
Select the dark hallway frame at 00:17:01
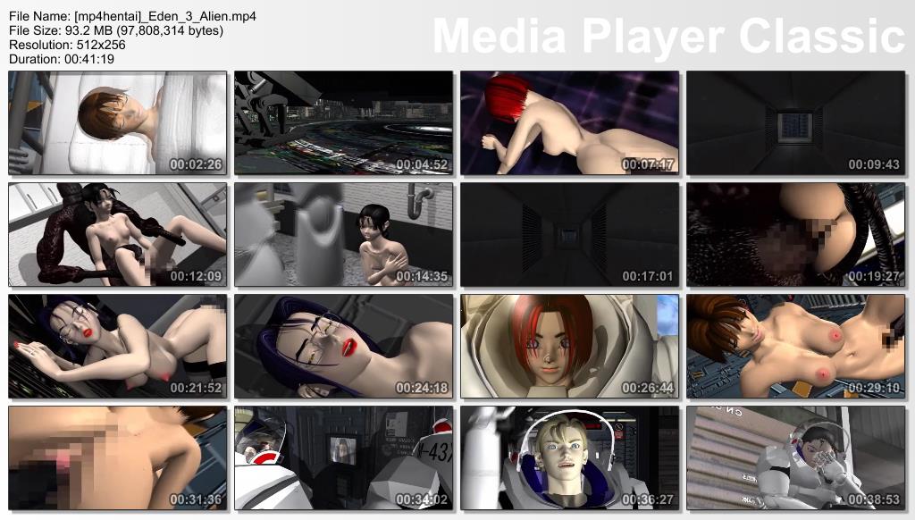(569, 235)
